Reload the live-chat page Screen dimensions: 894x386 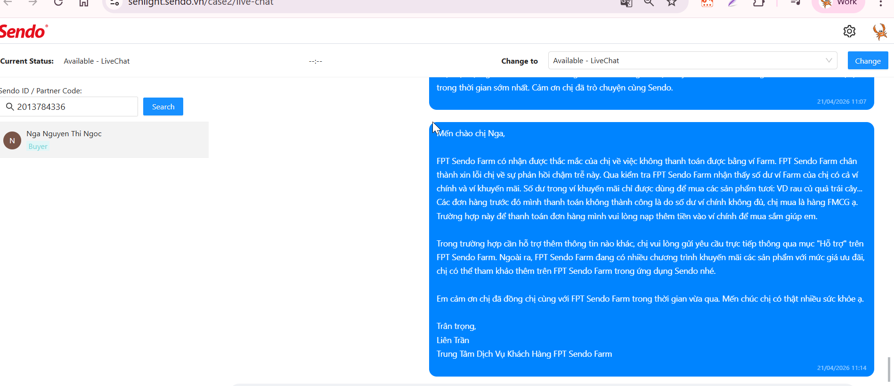pyautogui.click(x=58, y=3)
